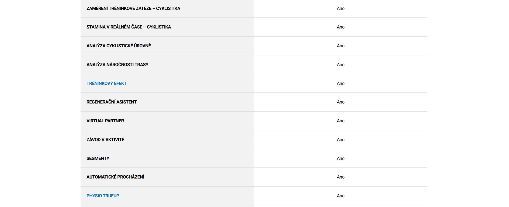Click Ano in the Segmenty row
This screenshot has width=509, height=207.
341,158
